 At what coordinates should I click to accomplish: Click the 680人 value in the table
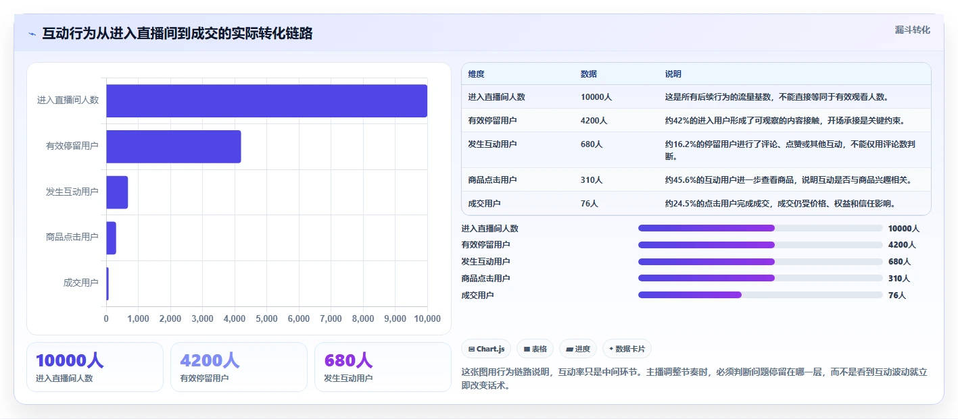pos(592,144)
